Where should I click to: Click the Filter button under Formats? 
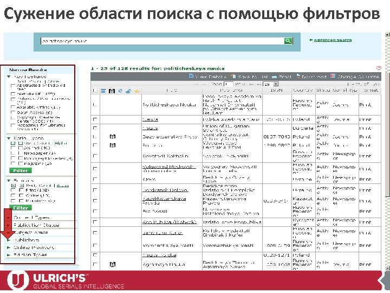(x=21, y=207)
